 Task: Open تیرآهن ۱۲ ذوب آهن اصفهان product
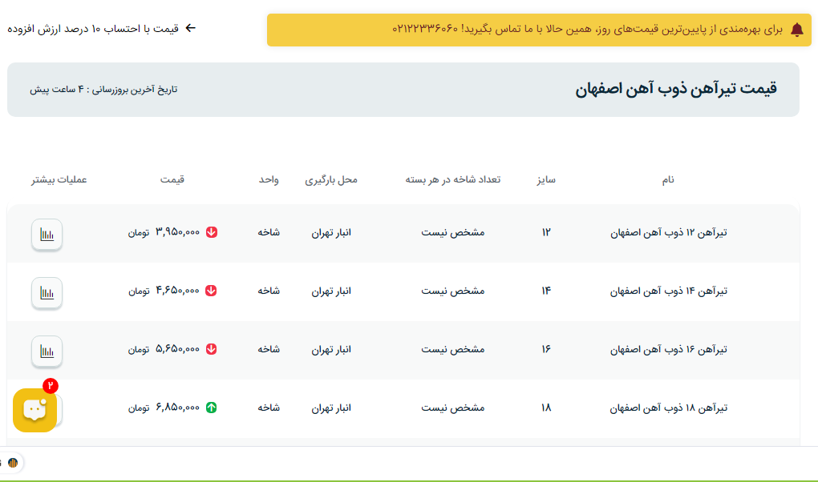(669, 232)
